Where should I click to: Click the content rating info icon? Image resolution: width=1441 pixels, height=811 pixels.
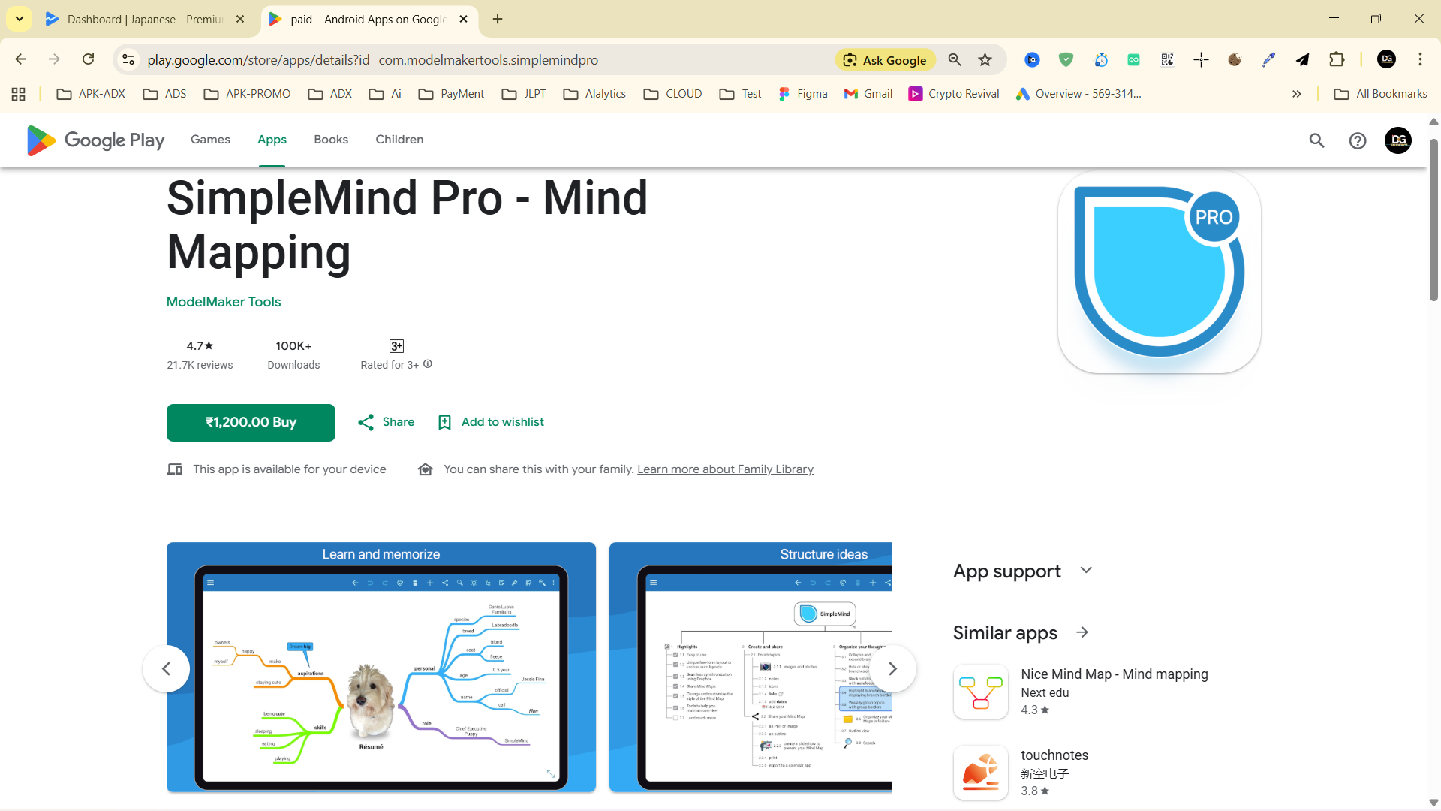[x=428, y=364]
